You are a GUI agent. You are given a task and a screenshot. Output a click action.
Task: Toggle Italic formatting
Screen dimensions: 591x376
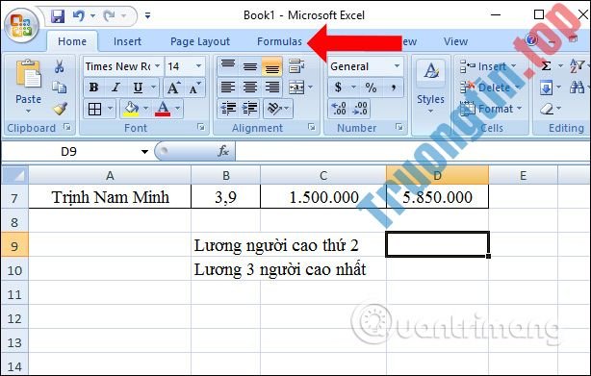[116, 88]
